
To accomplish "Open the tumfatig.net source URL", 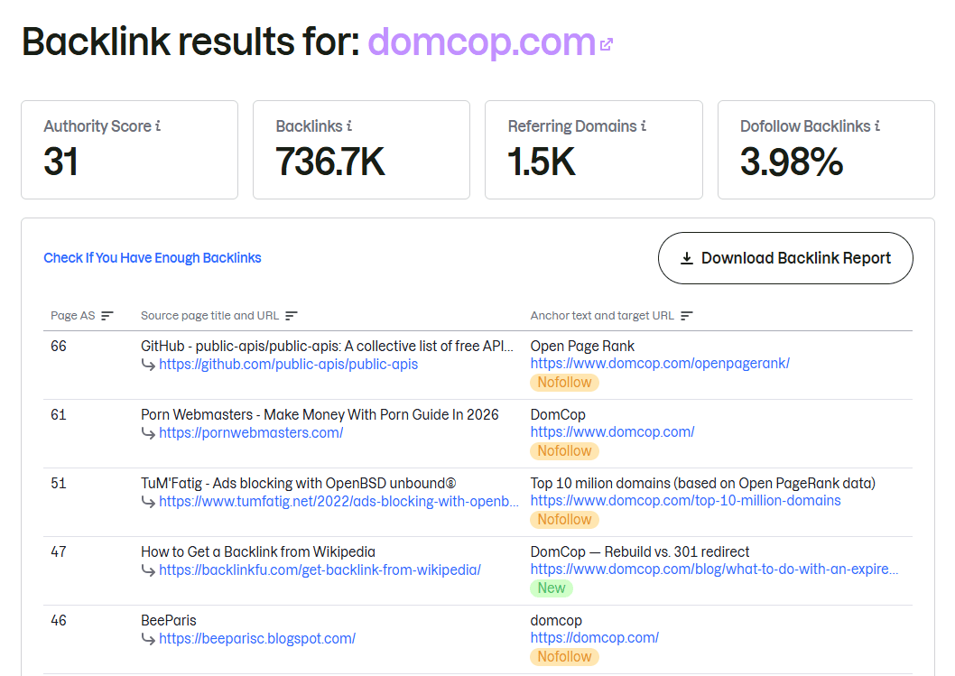I will coord(338,501).
